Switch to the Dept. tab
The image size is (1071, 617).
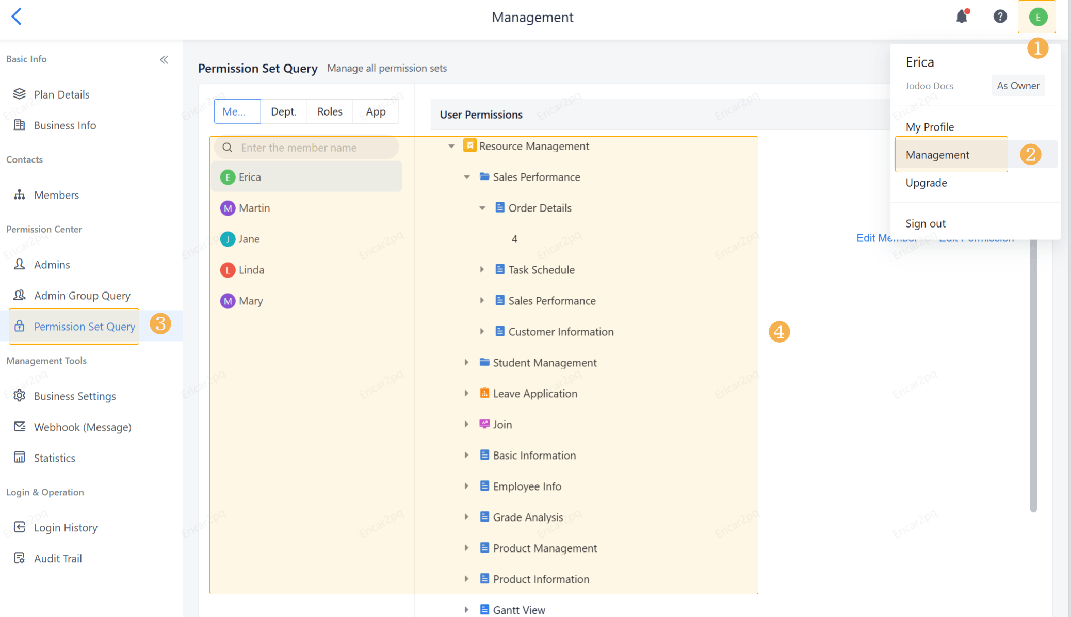pyautogui.click(x=283, y=111)
